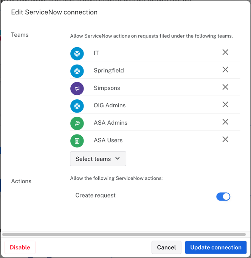The width and height of the screenshot is (251, 258).
Task: Click the Simpsons megaphone icon
Action: (77, 88)
